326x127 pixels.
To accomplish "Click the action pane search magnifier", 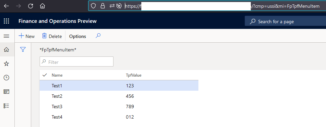I will 98,36.
